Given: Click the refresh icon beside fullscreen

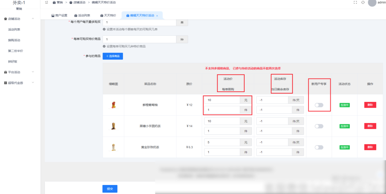Looking at the screenshot, I should (x=363, y=3).
